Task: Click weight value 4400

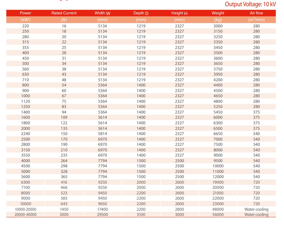Action: [218, 85]
